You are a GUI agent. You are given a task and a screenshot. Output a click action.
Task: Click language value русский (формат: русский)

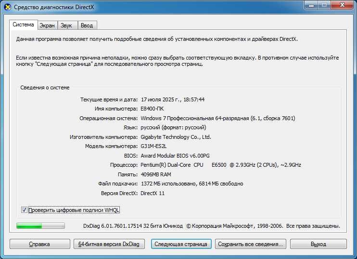(x=173, y=127)
